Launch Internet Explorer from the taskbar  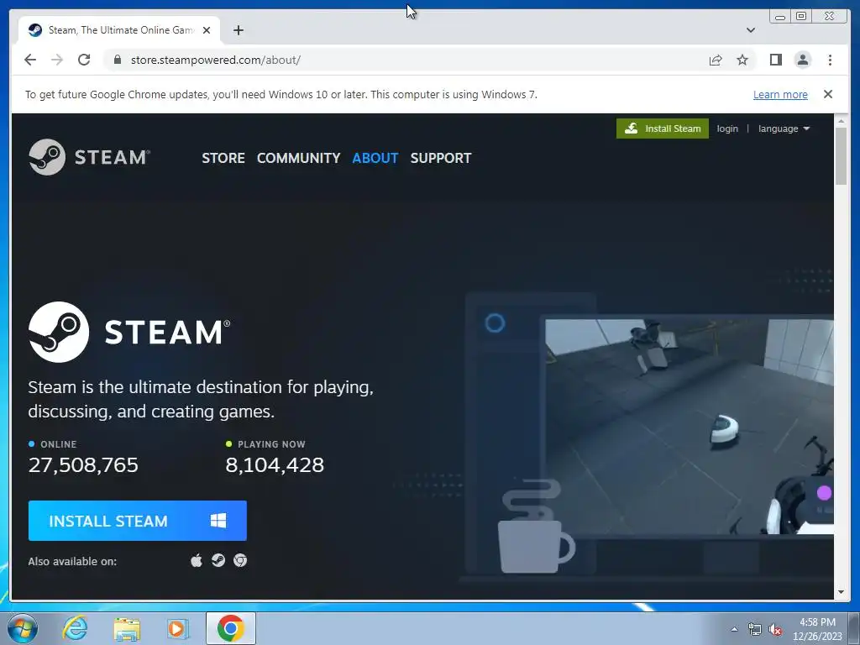click(x=75, y=628)
